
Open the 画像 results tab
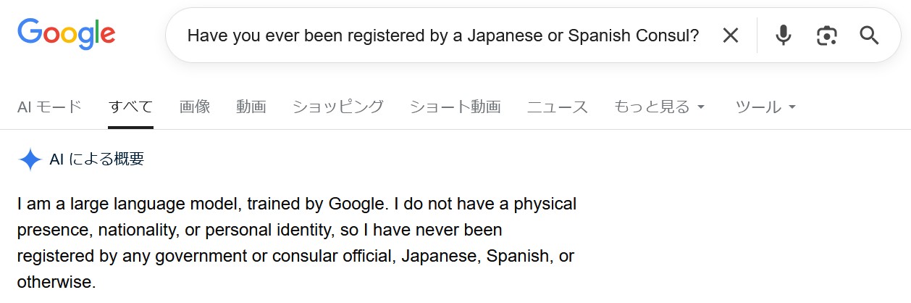(x=195, y=107)
